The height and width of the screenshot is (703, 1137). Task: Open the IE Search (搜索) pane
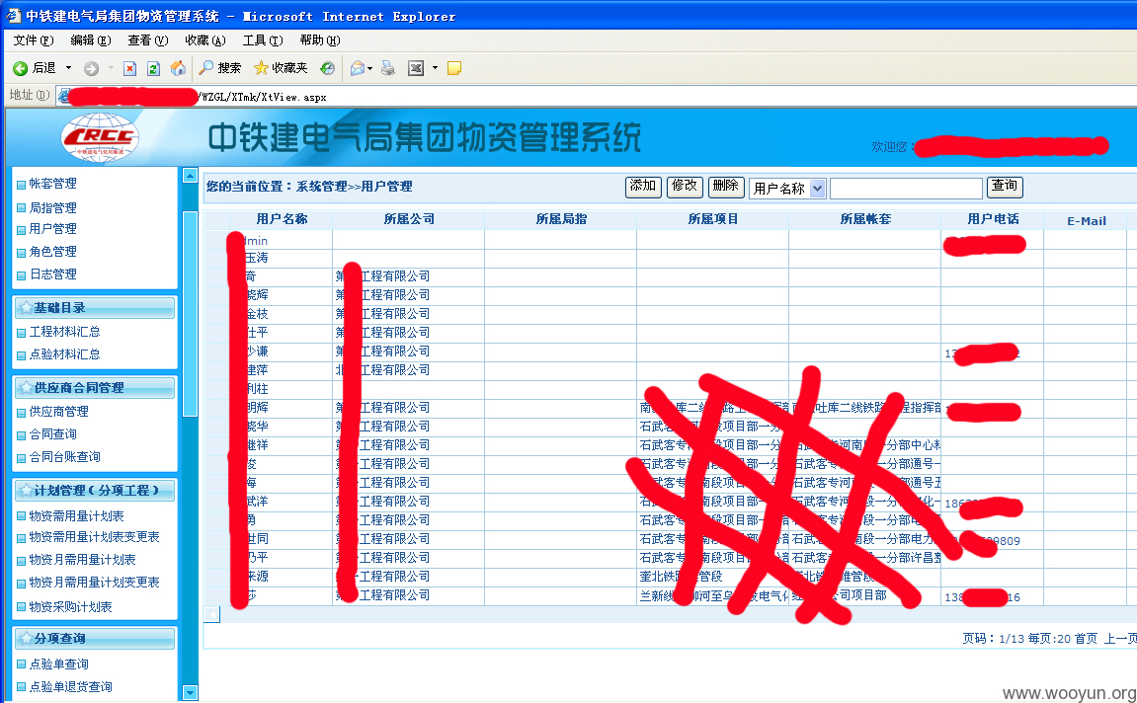pos(219,68)
